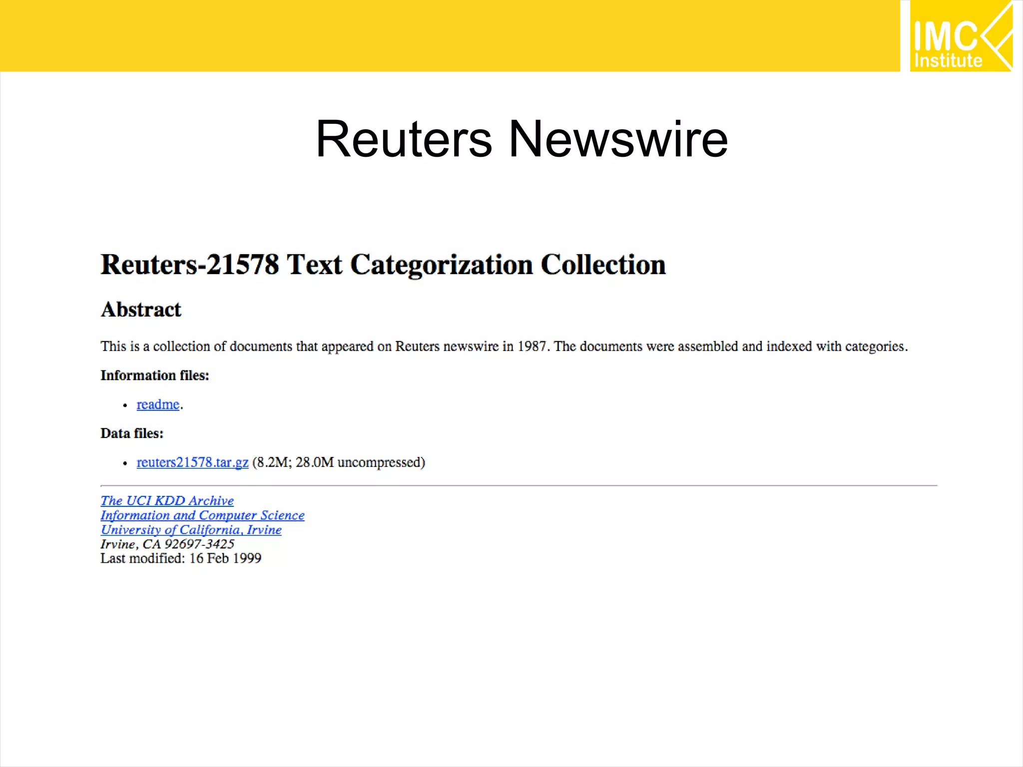Image resolution: width=1023 pixels, height=767 pixels.
Task: Select Reuters-21578 Text Categorization Collection heading
Action: tap(383, 265)
